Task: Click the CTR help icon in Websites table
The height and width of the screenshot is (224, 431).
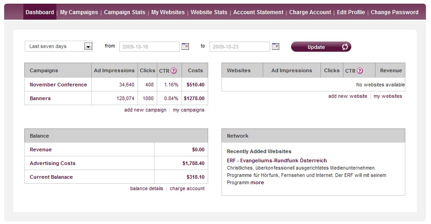Action: coord(360,71)
